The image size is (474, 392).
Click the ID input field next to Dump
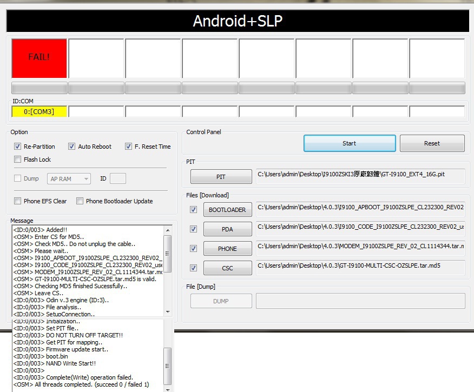(x=118, y=178)
